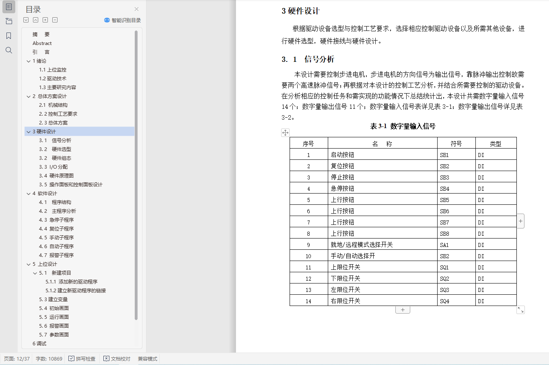Select 3.1 信号分析 in outline

tap(55, 141)
